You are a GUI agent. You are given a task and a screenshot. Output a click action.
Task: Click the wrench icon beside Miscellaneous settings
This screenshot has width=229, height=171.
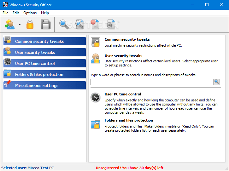[8, 83]
